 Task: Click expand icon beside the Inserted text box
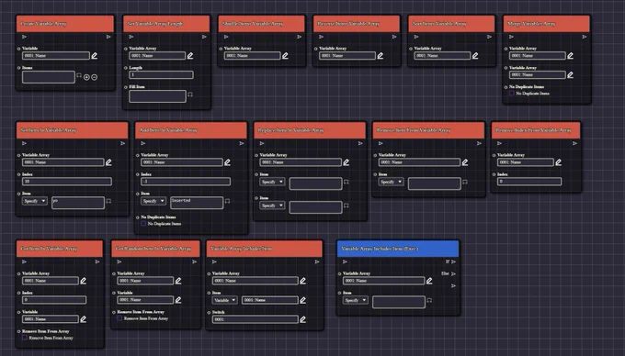tap(227, 201)
